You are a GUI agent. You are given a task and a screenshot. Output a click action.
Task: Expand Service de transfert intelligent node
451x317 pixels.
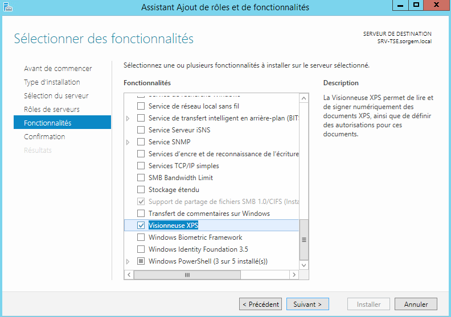click(128, 119)
